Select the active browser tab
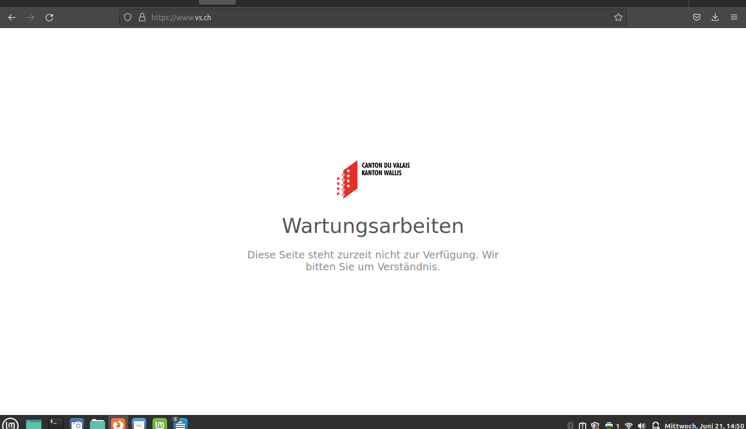746x429 pixels. pos(217,2)
